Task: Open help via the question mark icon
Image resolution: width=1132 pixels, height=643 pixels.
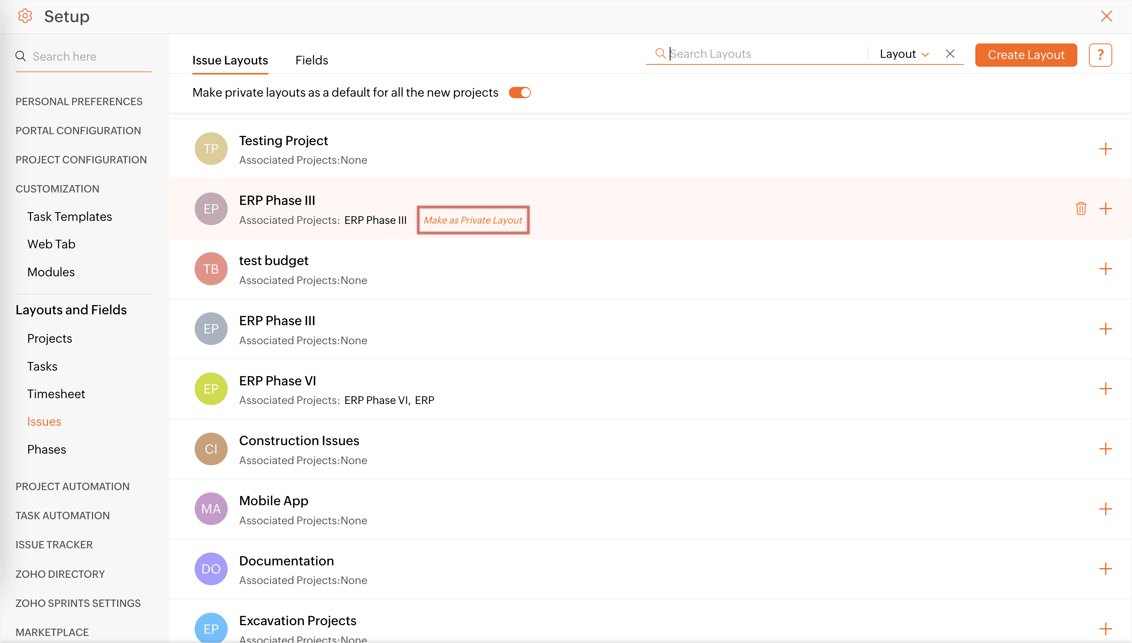Action: pos(1100,55)
